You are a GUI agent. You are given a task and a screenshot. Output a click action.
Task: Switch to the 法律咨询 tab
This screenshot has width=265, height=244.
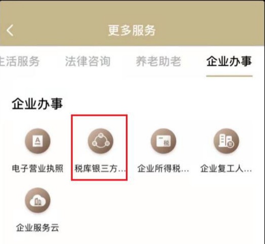tap(87, 61)
